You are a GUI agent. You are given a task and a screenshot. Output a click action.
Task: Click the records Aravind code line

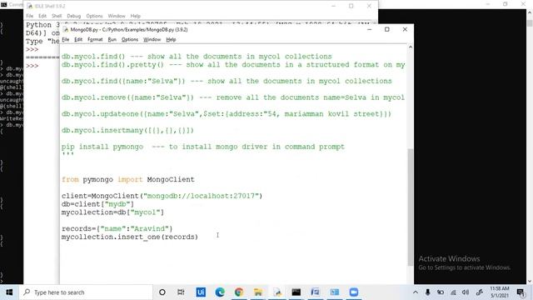(117, 228)
